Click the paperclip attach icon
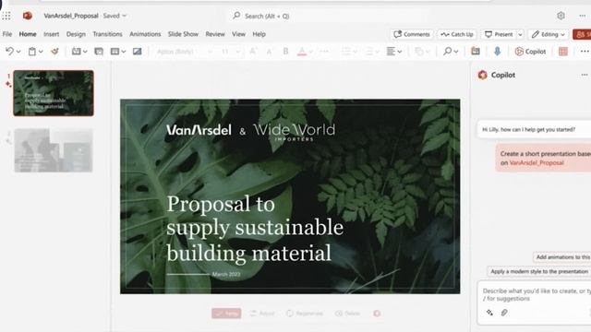 (x=504, y=313)
